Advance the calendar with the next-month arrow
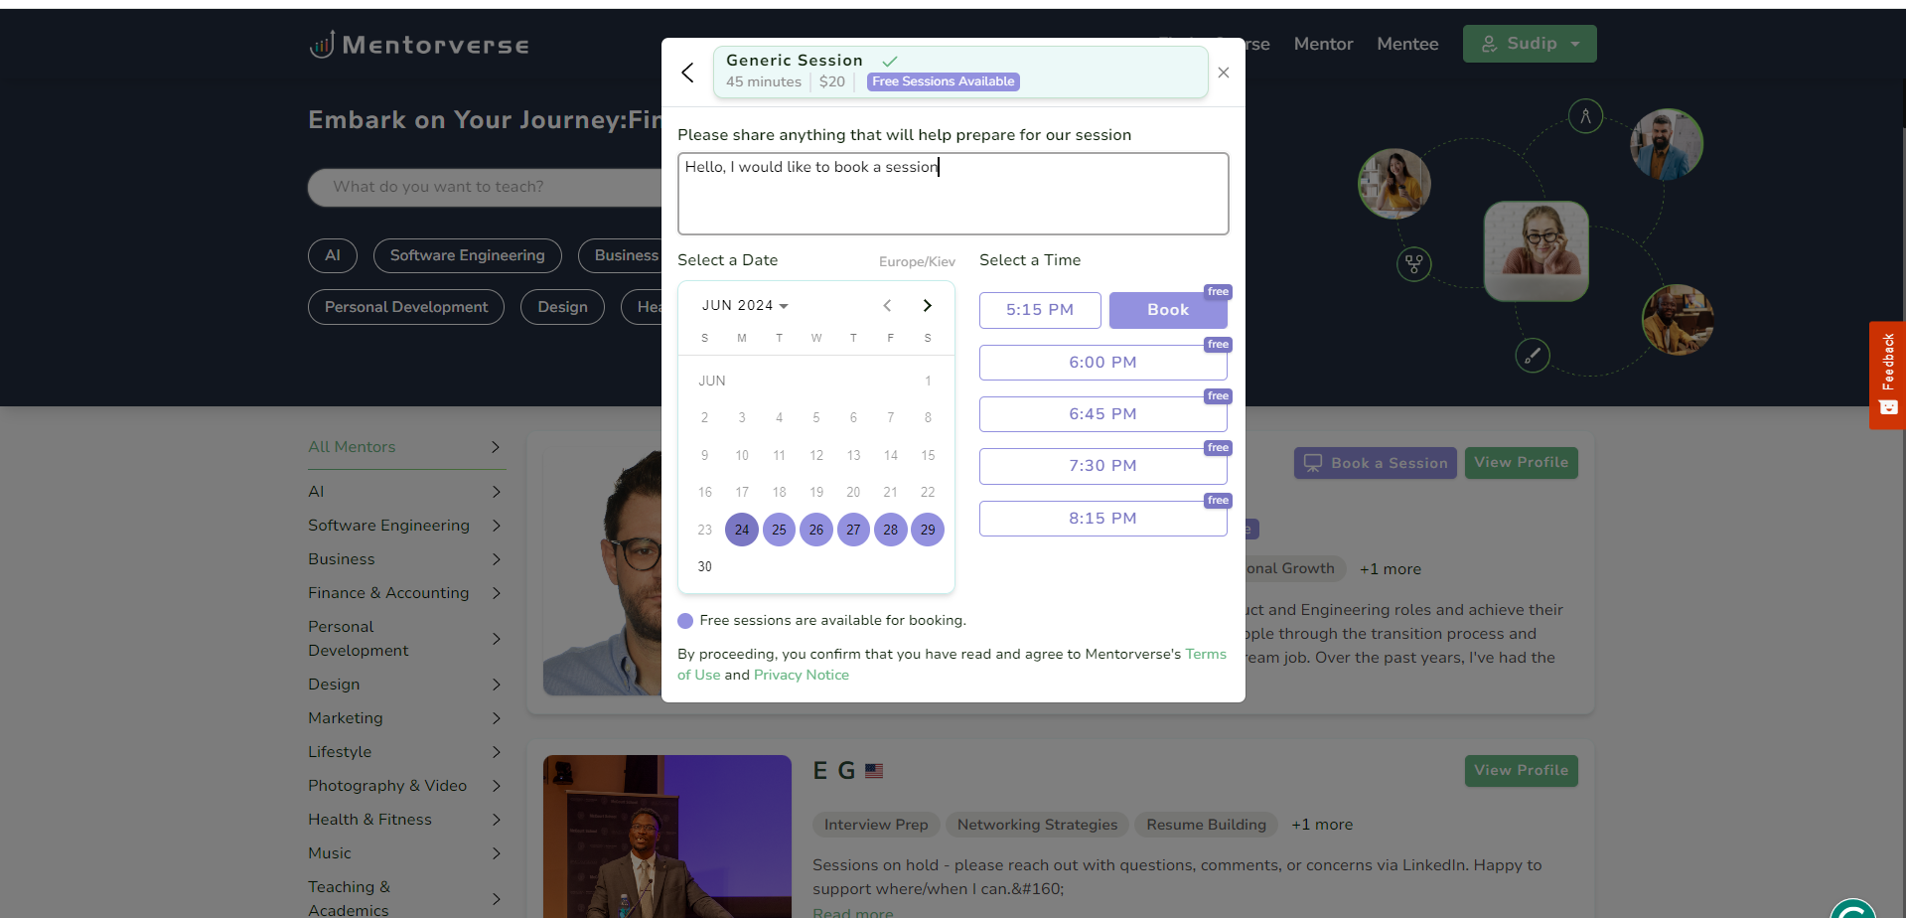 click(x=928, y=305)
